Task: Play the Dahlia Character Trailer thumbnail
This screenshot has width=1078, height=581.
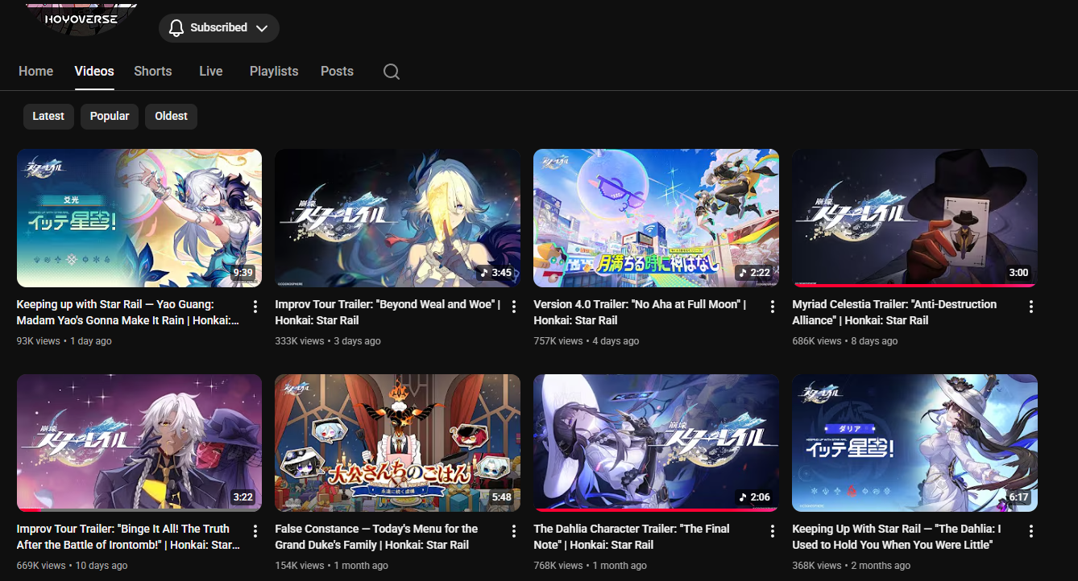Action: pyautogui.click(x=657, y=443)
